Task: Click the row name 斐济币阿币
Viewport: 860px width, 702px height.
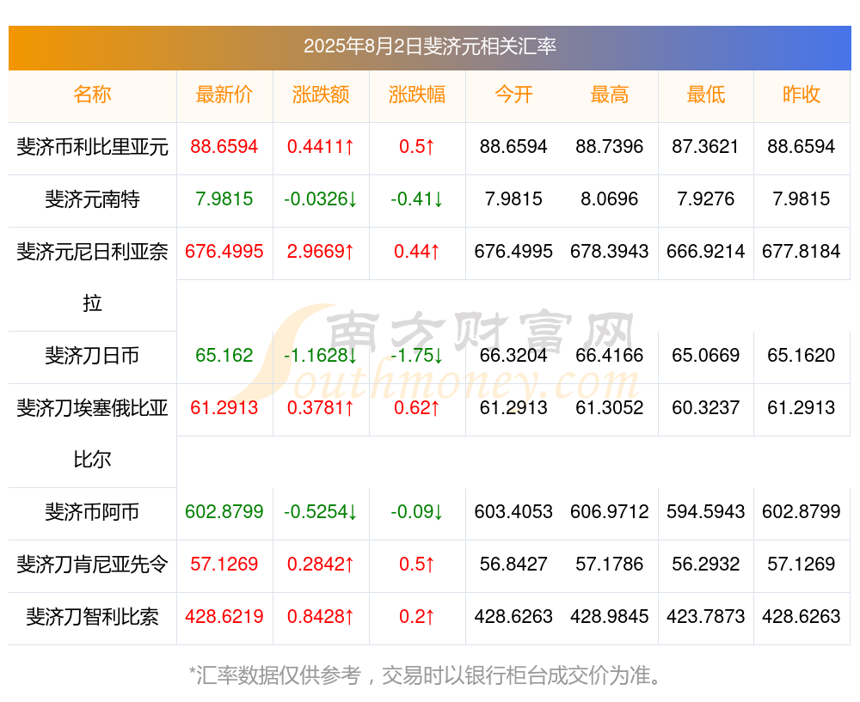Action: click(x=92, y=512)
